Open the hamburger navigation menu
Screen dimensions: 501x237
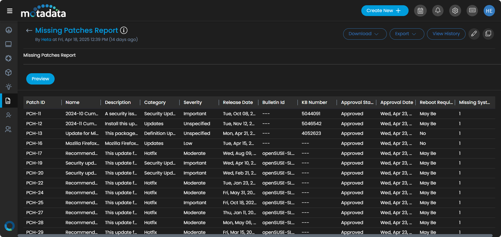[x=10, y=11]
